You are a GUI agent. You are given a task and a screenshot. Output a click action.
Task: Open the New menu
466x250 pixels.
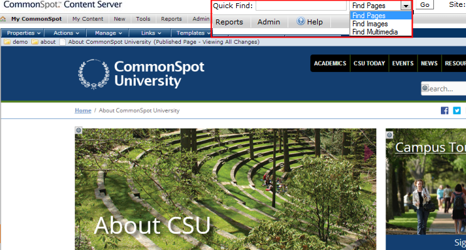tap(119, 19)
